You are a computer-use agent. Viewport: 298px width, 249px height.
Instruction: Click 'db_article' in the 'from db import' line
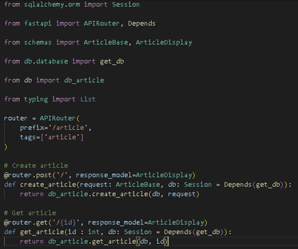pyautogui.click(x=84, y=80)
